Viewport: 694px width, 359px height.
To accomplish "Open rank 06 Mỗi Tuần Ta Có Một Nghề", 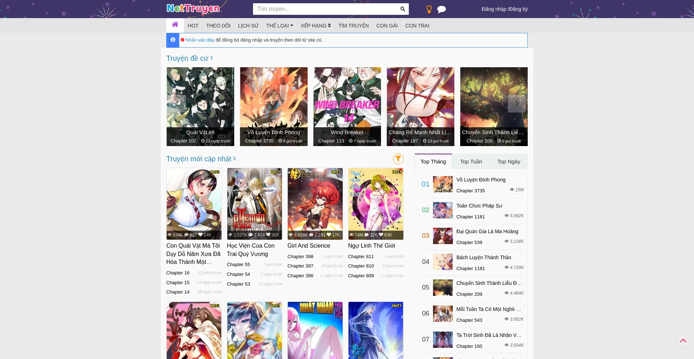I will [x=489, y=309].
